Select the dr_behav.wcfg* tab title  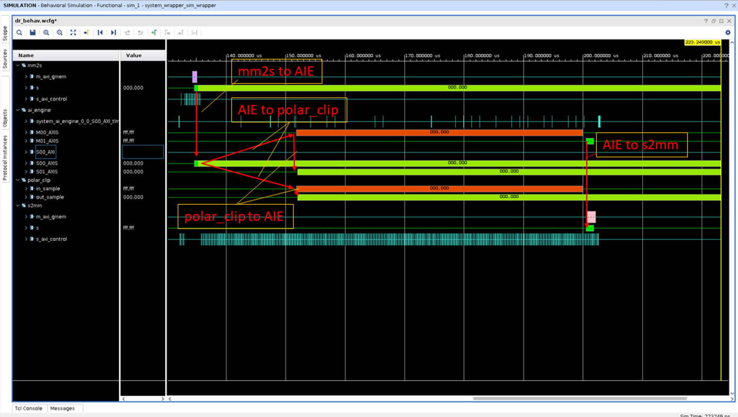36,21
